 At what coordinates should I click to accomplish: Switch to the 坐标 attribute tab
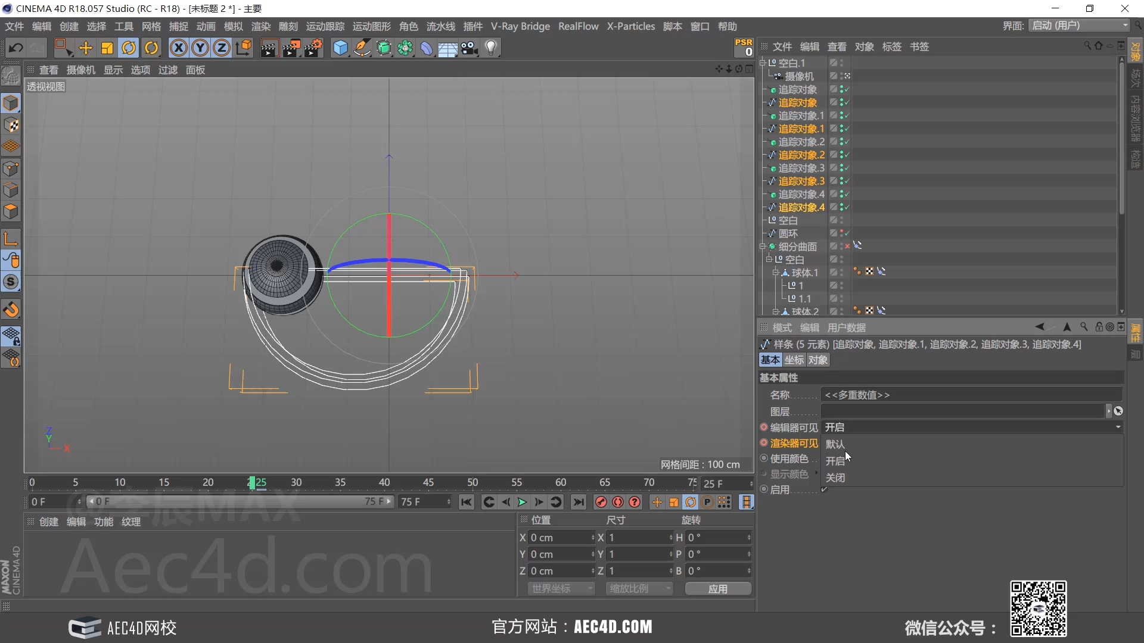click(794, 360)
